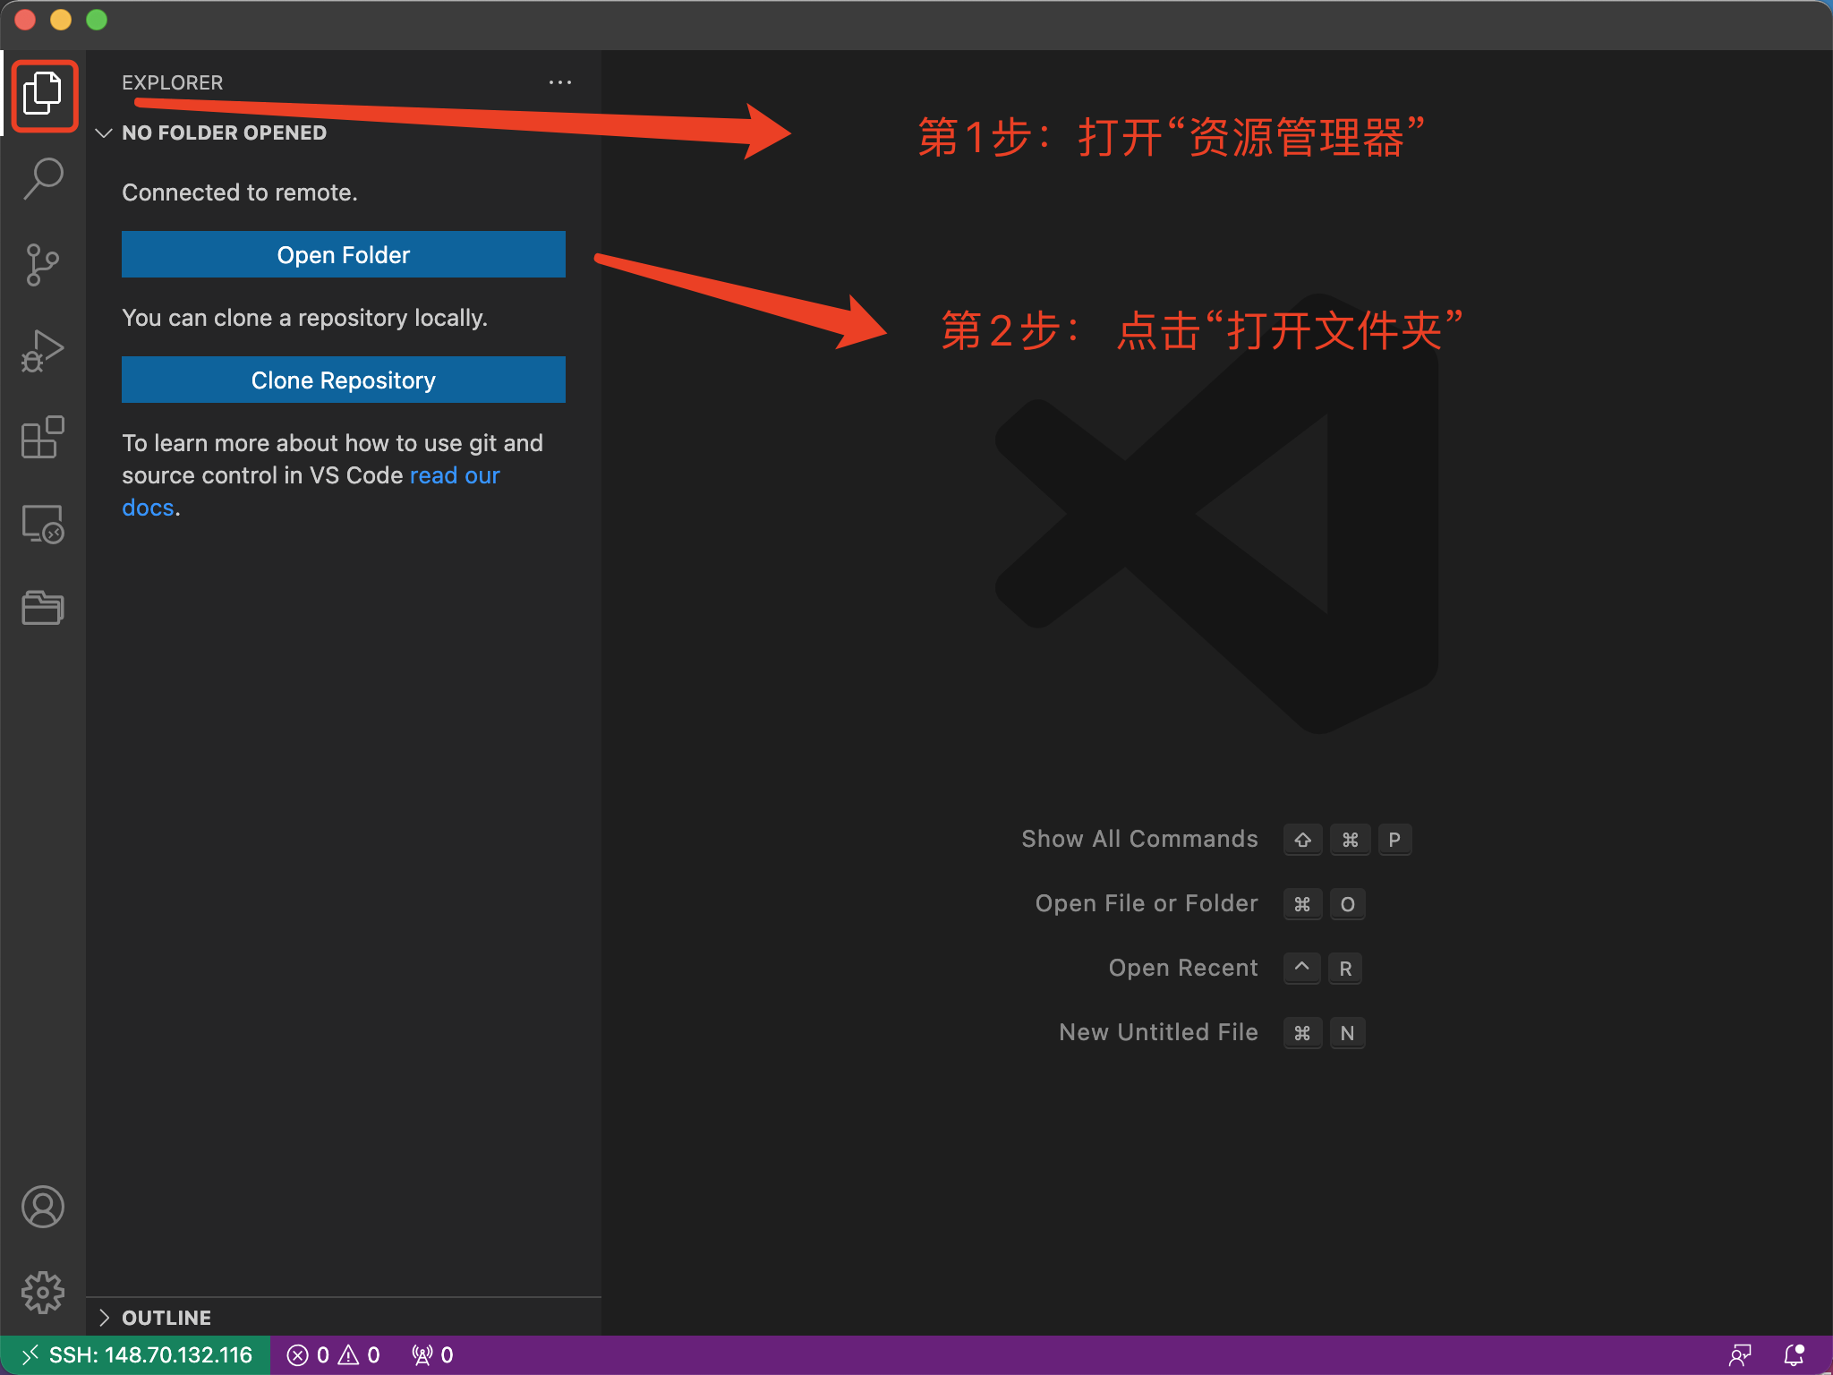1833x1375 pixels.
Task: Open the Explorer view in activity bar
Action: 43,94
